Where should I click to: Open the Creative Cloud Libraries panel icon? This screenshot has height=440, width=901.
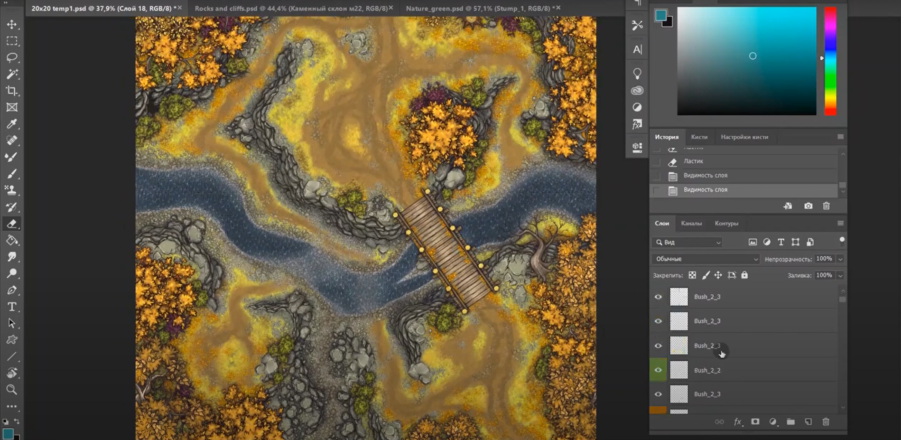click(637, 90)
